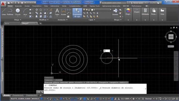Screen dimensions: 179x101
Task: Click the Help question mark icon
Action: (x=158, y=3)
